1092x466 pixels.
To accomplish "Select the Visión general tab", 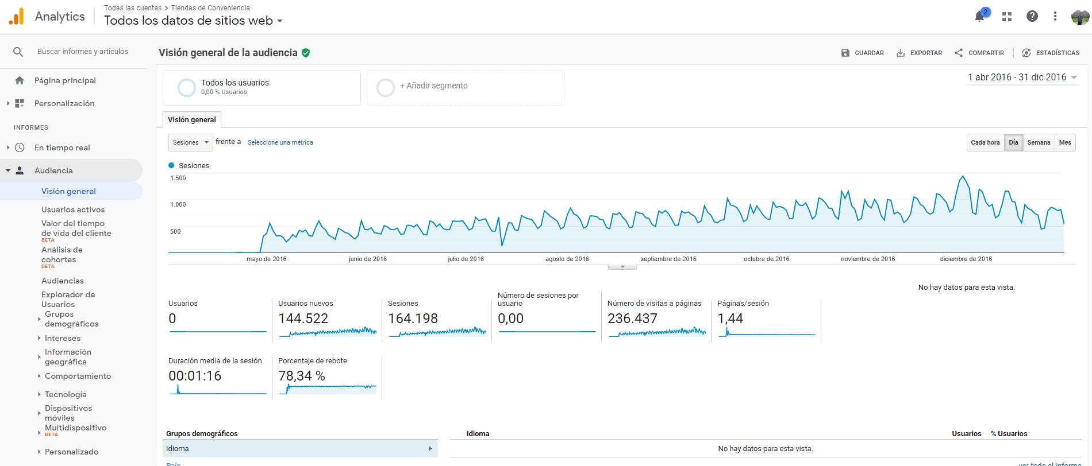I will click(192, 119).
